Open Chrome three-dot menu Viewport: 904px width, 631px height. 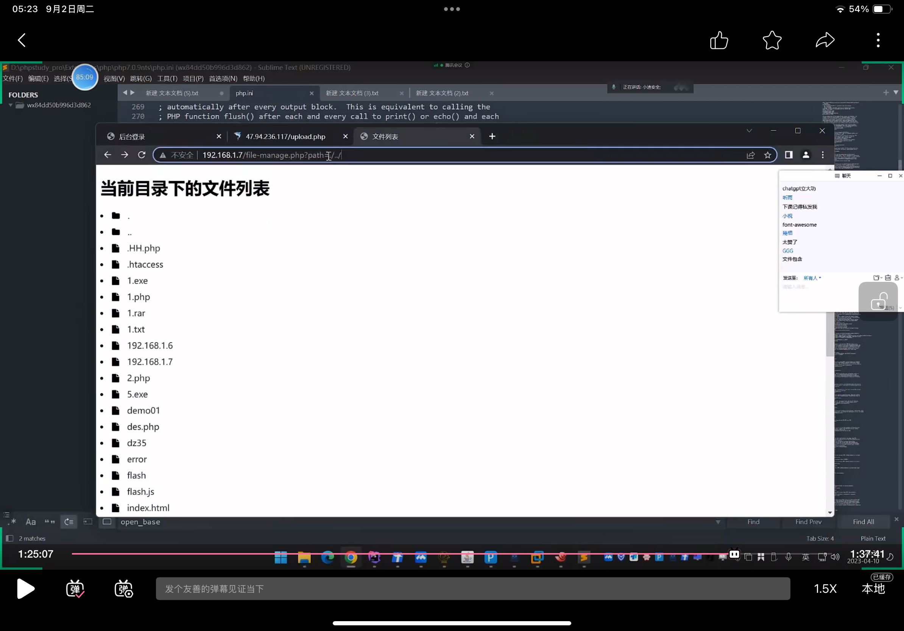(823, 155)
